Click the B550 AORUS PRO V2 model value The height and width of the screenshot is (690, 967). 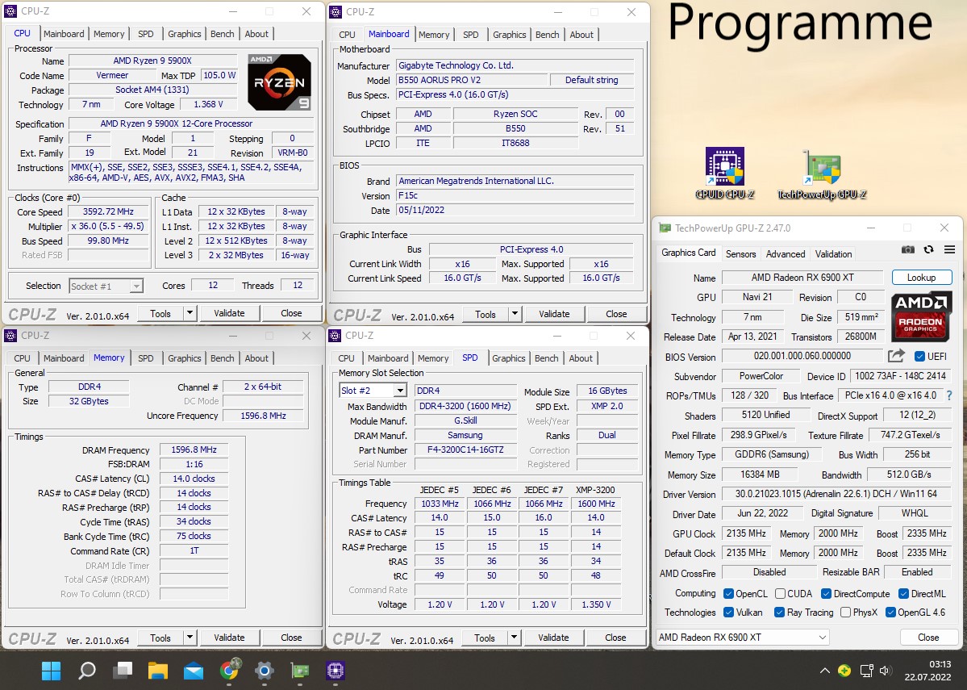click(472, 80)
